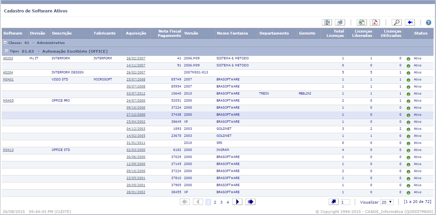436x215 pixels.
Task: Click the printer icon in toolbar
Action: coord(340,22)
